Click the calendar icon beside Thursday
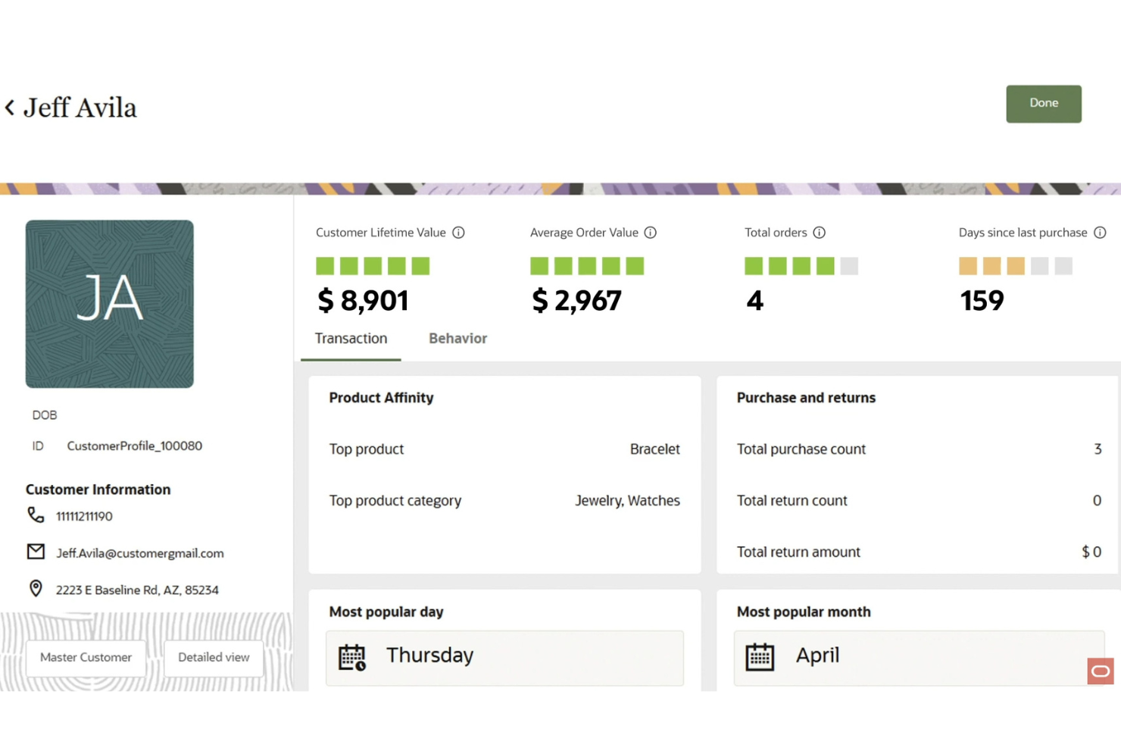This screenshot has height=748, width=1121. click(351, 657)
